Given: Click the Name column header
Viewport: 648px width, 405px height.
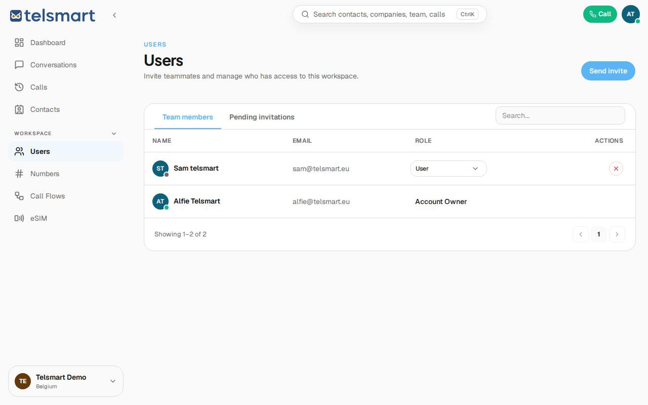Looking at the screenshot, I should click(162, 141).
